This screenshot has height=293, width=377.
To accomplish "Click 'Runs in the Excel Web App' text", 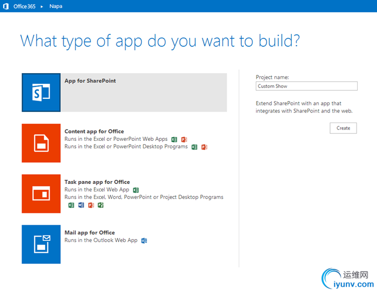I will pyautogui.click(x=96, y=190).
